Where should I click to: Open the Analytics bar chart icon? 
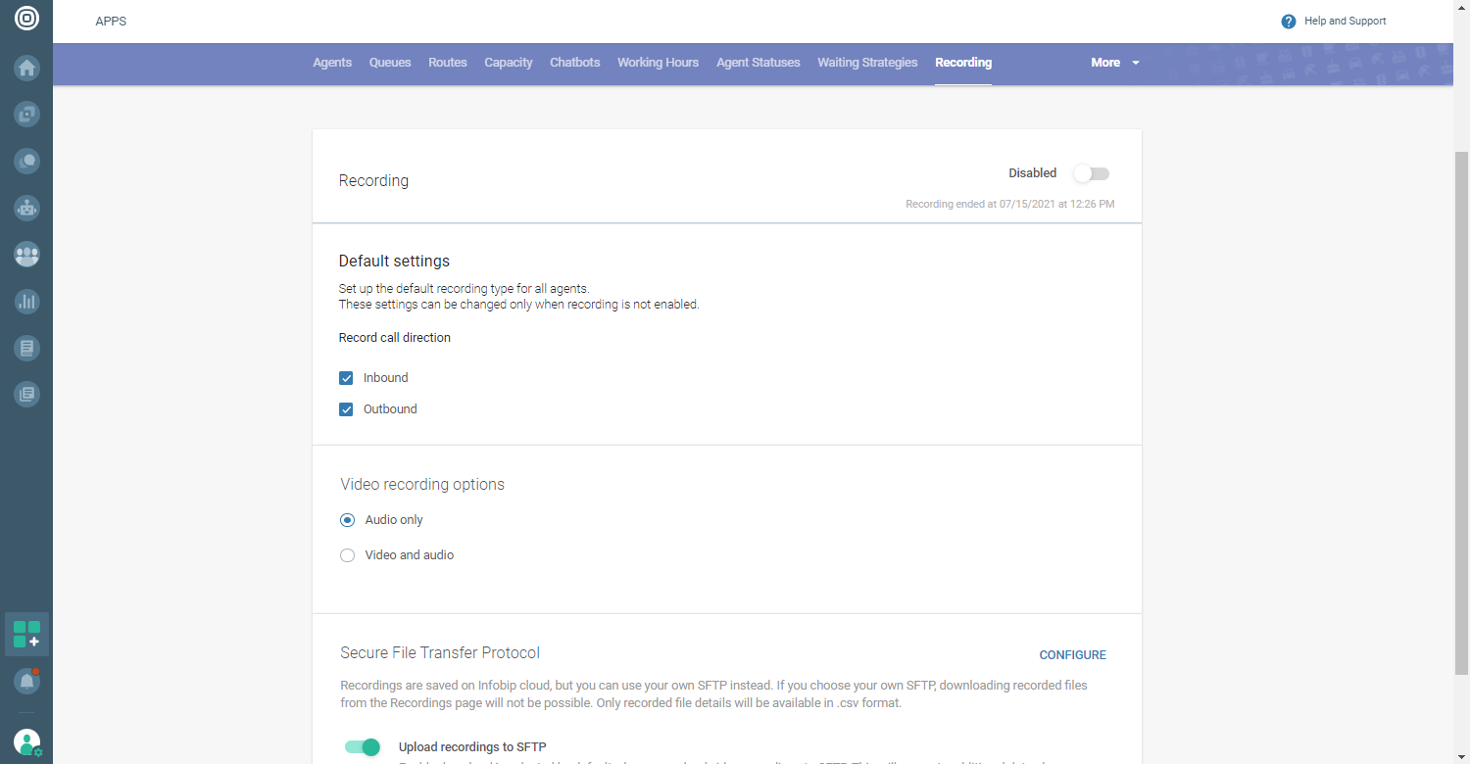tap(26, 302)
